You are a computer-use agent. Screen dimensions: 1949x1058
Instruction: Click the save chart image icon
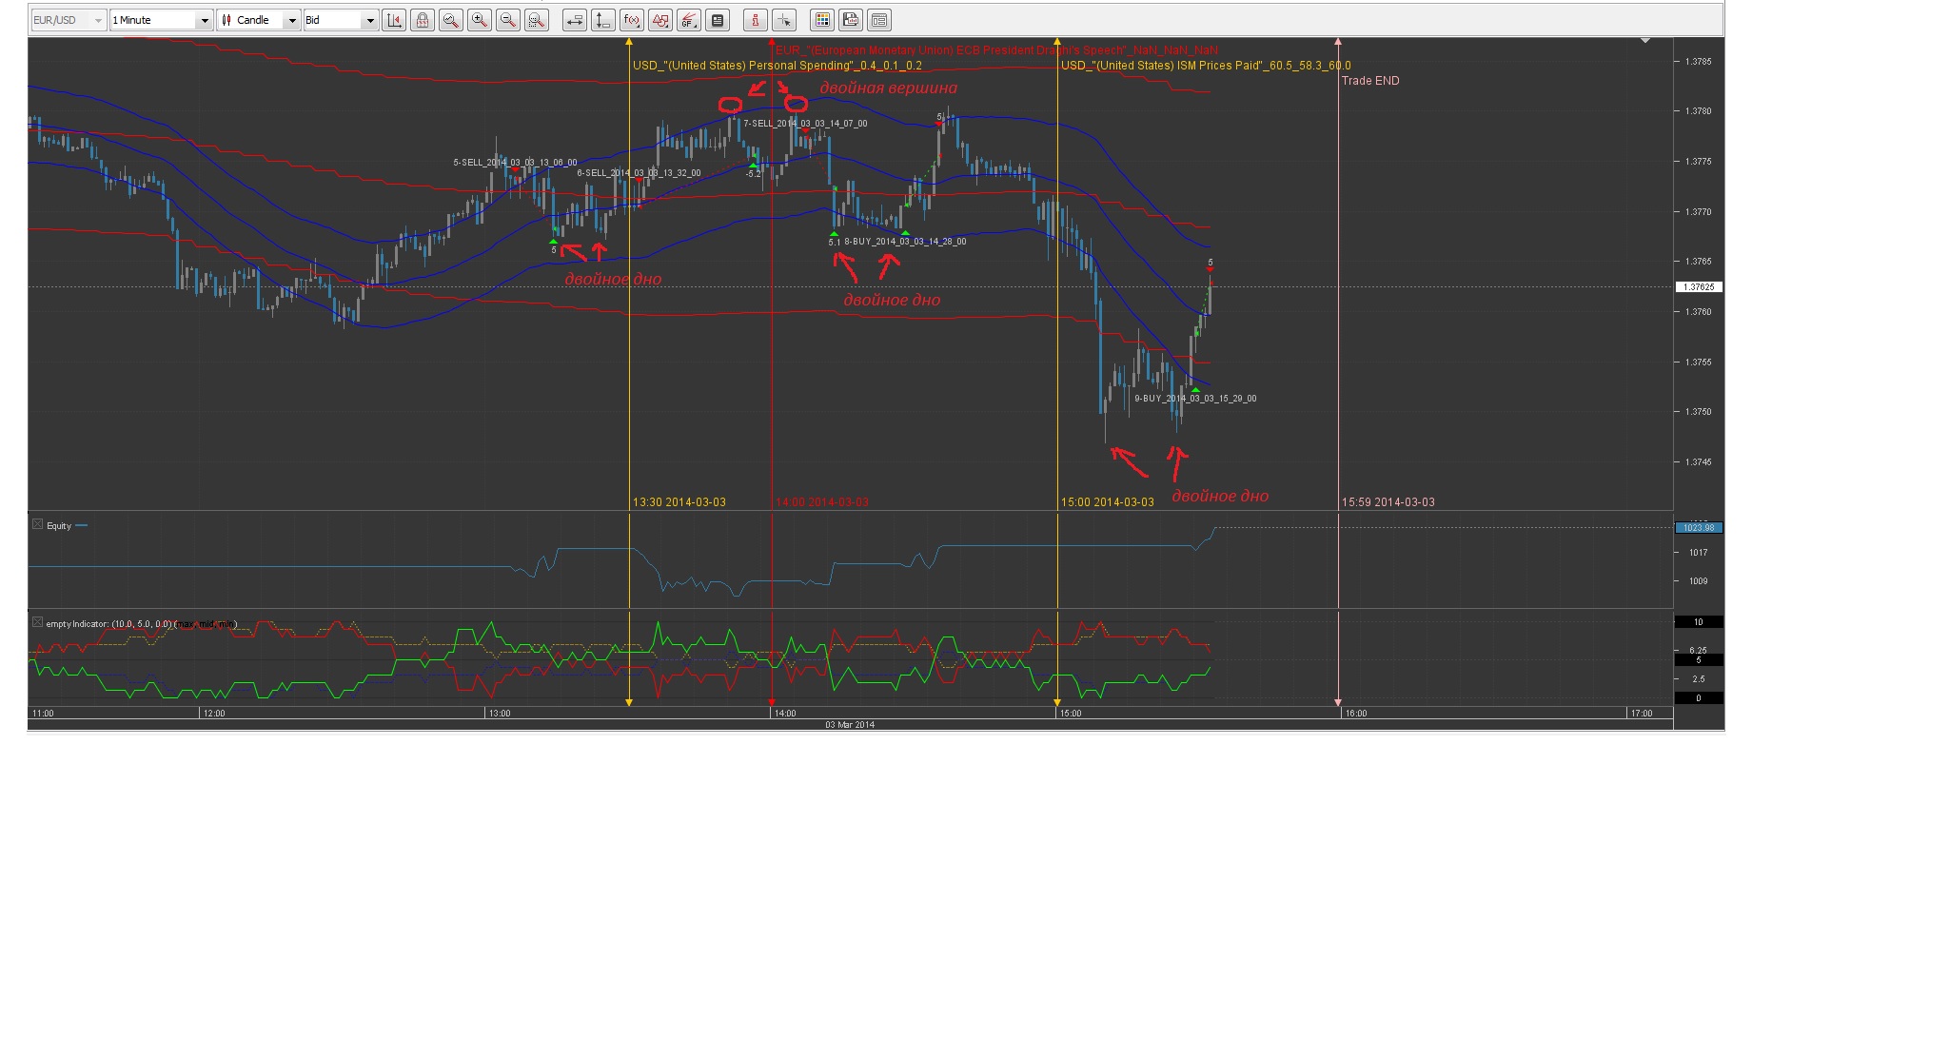[x=851, y=20]
